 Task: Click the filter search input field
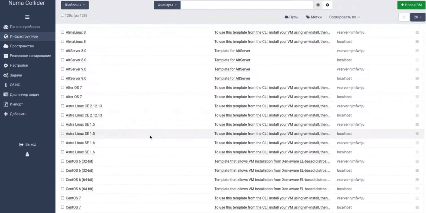click(247, 5)
